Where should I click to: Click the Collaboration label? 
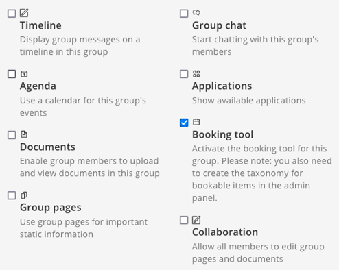pyautogui.click(x=225, y=232)
